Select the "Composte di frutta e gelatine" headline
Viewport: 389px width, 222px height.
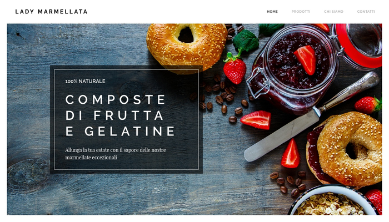pos(120,115)
